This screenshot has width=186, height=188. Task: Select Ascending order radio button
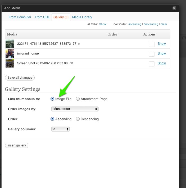point(52,119)
